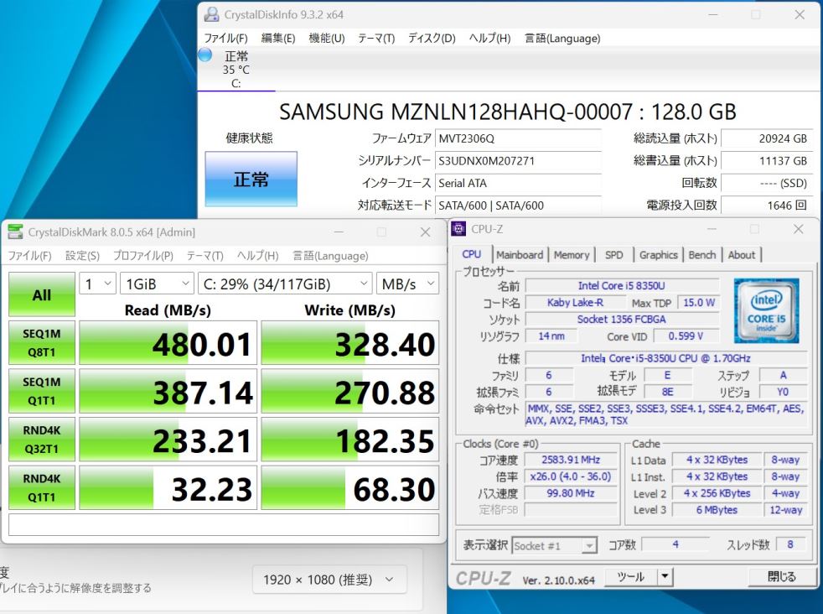Open 機能(U) menu in CrystalDiskInfo
Image resolution: width=823 pixels, height=614 pixels.
click(327, 39)
